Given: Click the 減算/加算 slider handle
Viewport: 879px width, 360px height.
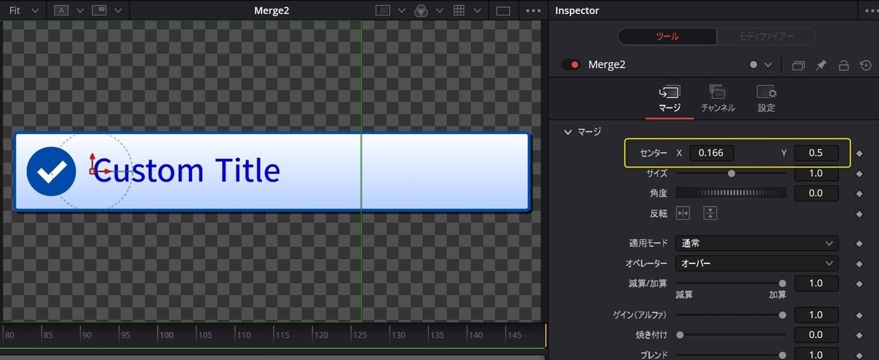Looking at the screenshot, I should (x=782, y=283).
